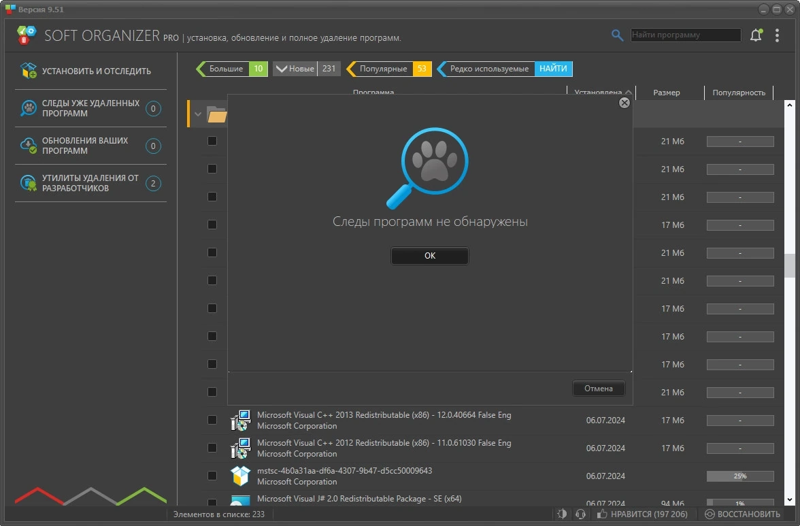Click the removed programs traces paw icon

[29, 108]
